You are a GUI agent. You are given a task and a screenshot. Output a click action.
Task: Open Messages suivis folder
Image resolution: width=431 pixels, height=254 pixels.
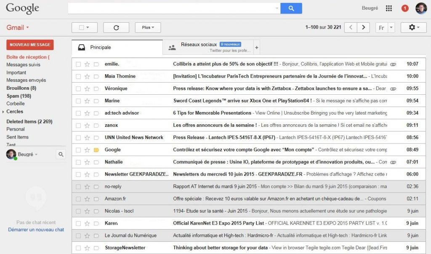click(x=24, y=65)
